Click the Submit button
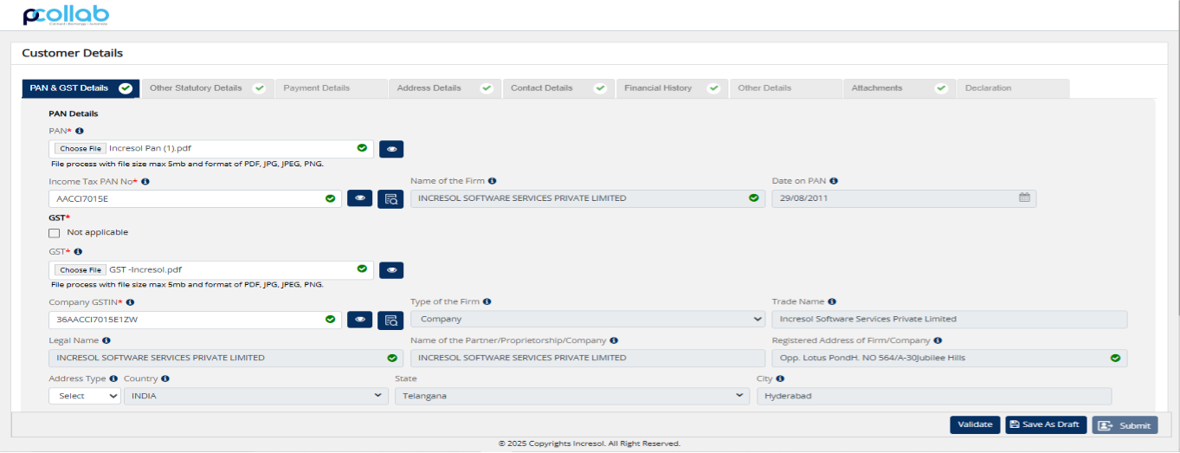 (1125, 425)
